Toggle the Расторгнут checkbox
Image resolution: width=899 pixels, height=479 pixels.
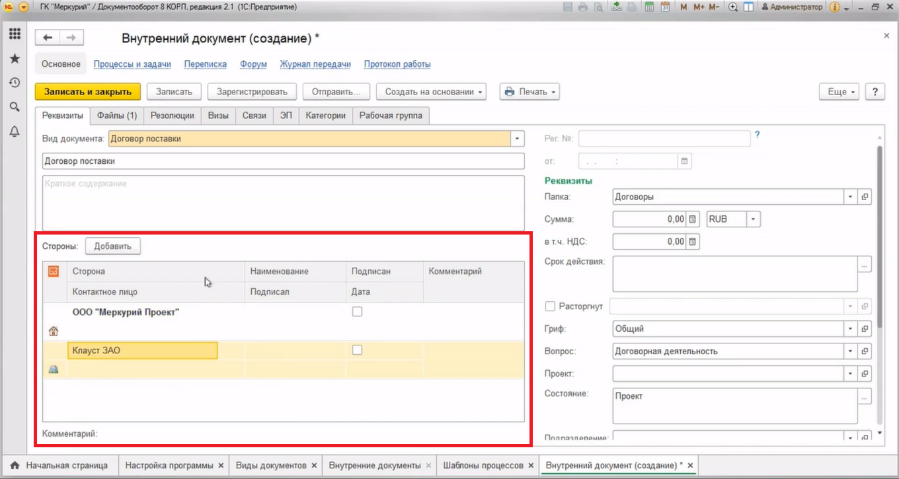[549, 306]
